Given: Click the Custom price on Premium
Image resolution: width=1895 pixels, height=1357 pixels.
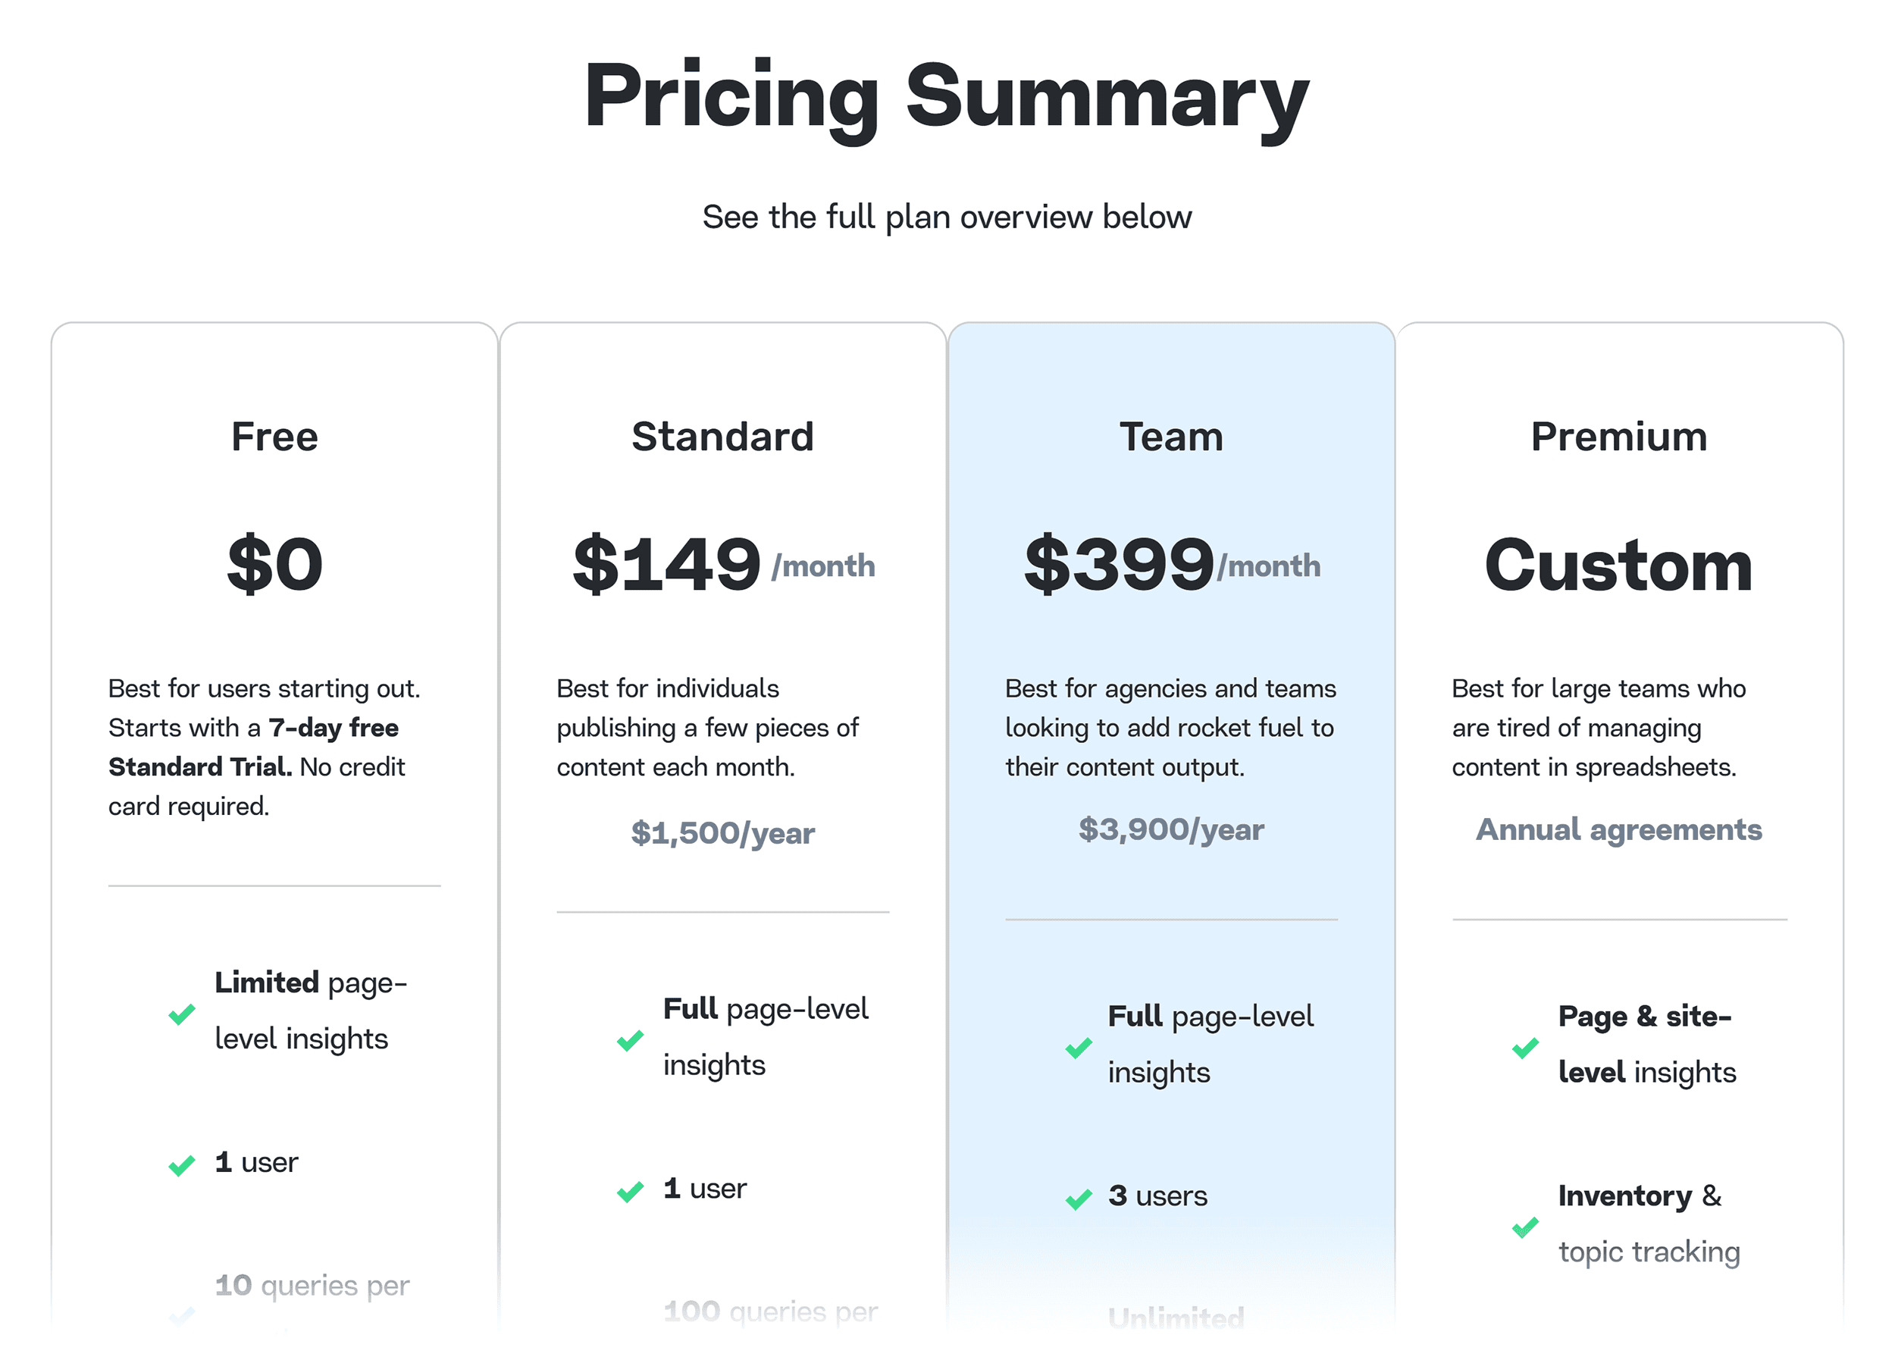Looking at the screenshot, I should [1618, 565].
